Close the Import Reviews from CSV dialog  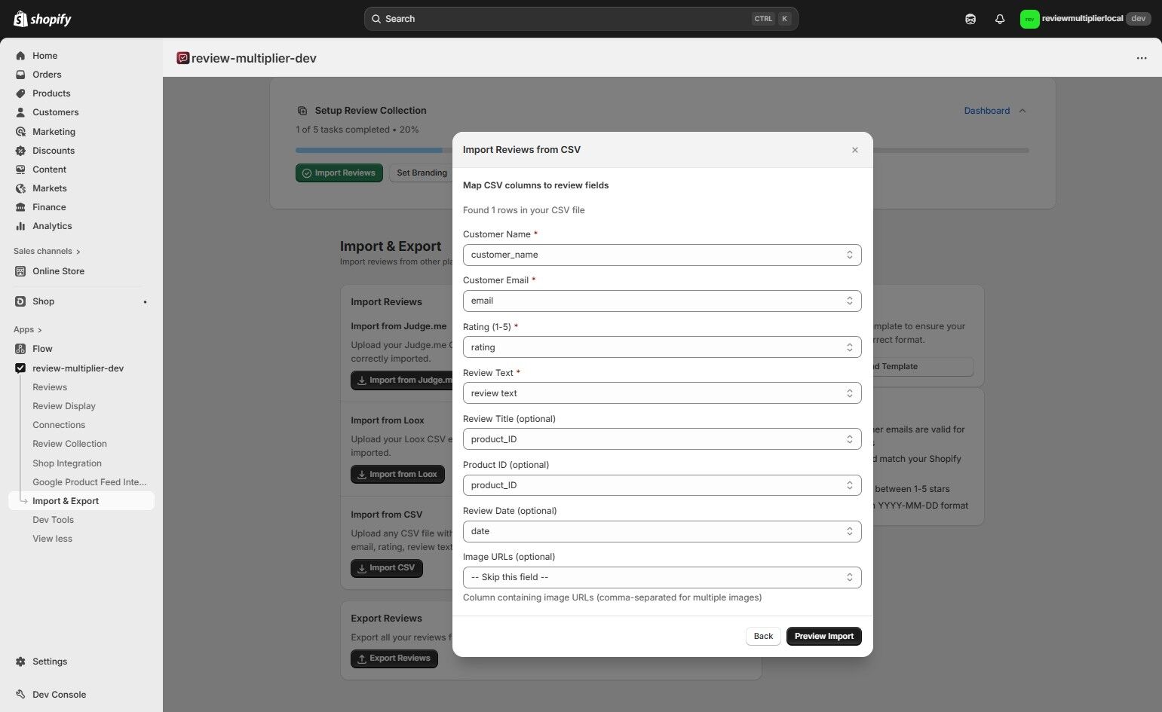coord(855,150)
